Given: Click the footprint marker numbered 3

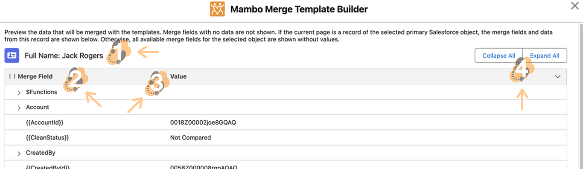Looking at the screenshot, I should pyautogui.click(x=157, y=83).
